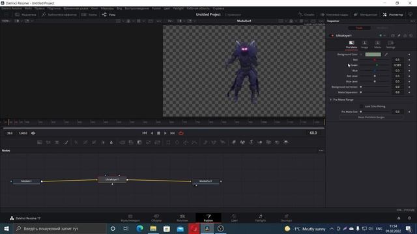Add a Rectangle mask node

(168, 142)
